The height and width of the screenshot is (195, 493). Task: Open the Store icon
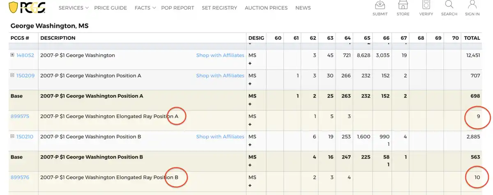[x=403, y=5]
